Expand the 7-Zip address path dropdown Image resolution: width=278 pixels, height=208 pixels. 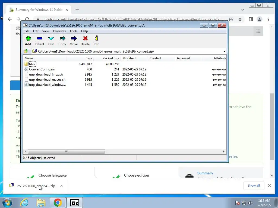coord(224,51)
